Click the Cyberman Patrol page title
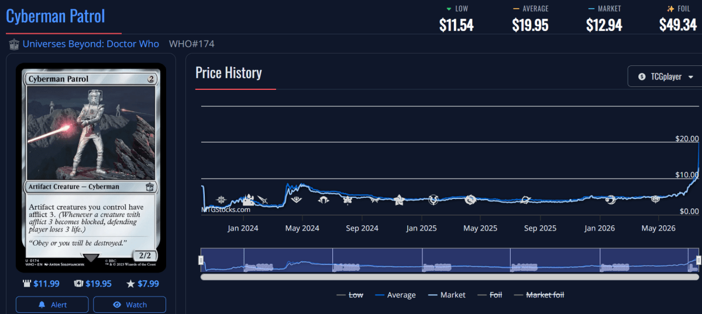Screen dimensions: 702x314 (56, 16)
